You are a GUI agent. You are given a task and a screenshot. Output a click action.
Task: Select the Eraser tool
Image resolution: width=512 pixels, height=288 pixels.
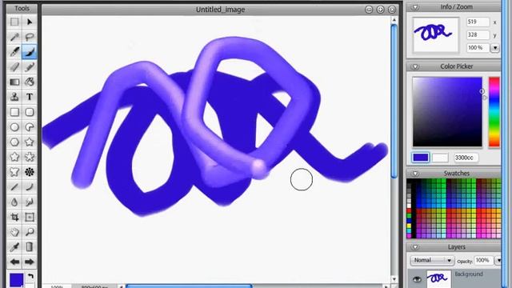click(x=14, y=66)
